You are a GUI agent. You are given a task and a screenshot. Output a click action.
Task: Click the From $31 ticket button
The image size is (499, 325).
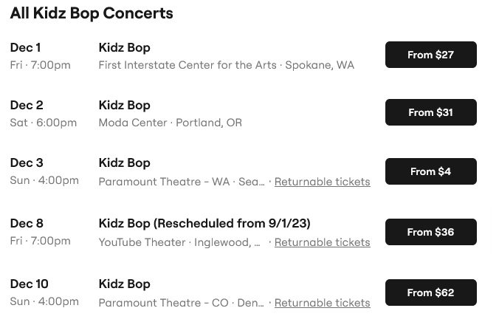click(x=430, y=112)
